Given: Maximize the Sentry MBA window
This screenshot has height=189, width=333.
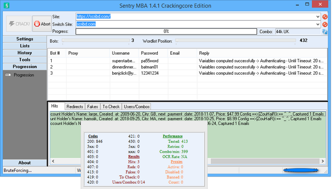Looking at the screenshot, I should pyautogui.click(x=307, y=4).
